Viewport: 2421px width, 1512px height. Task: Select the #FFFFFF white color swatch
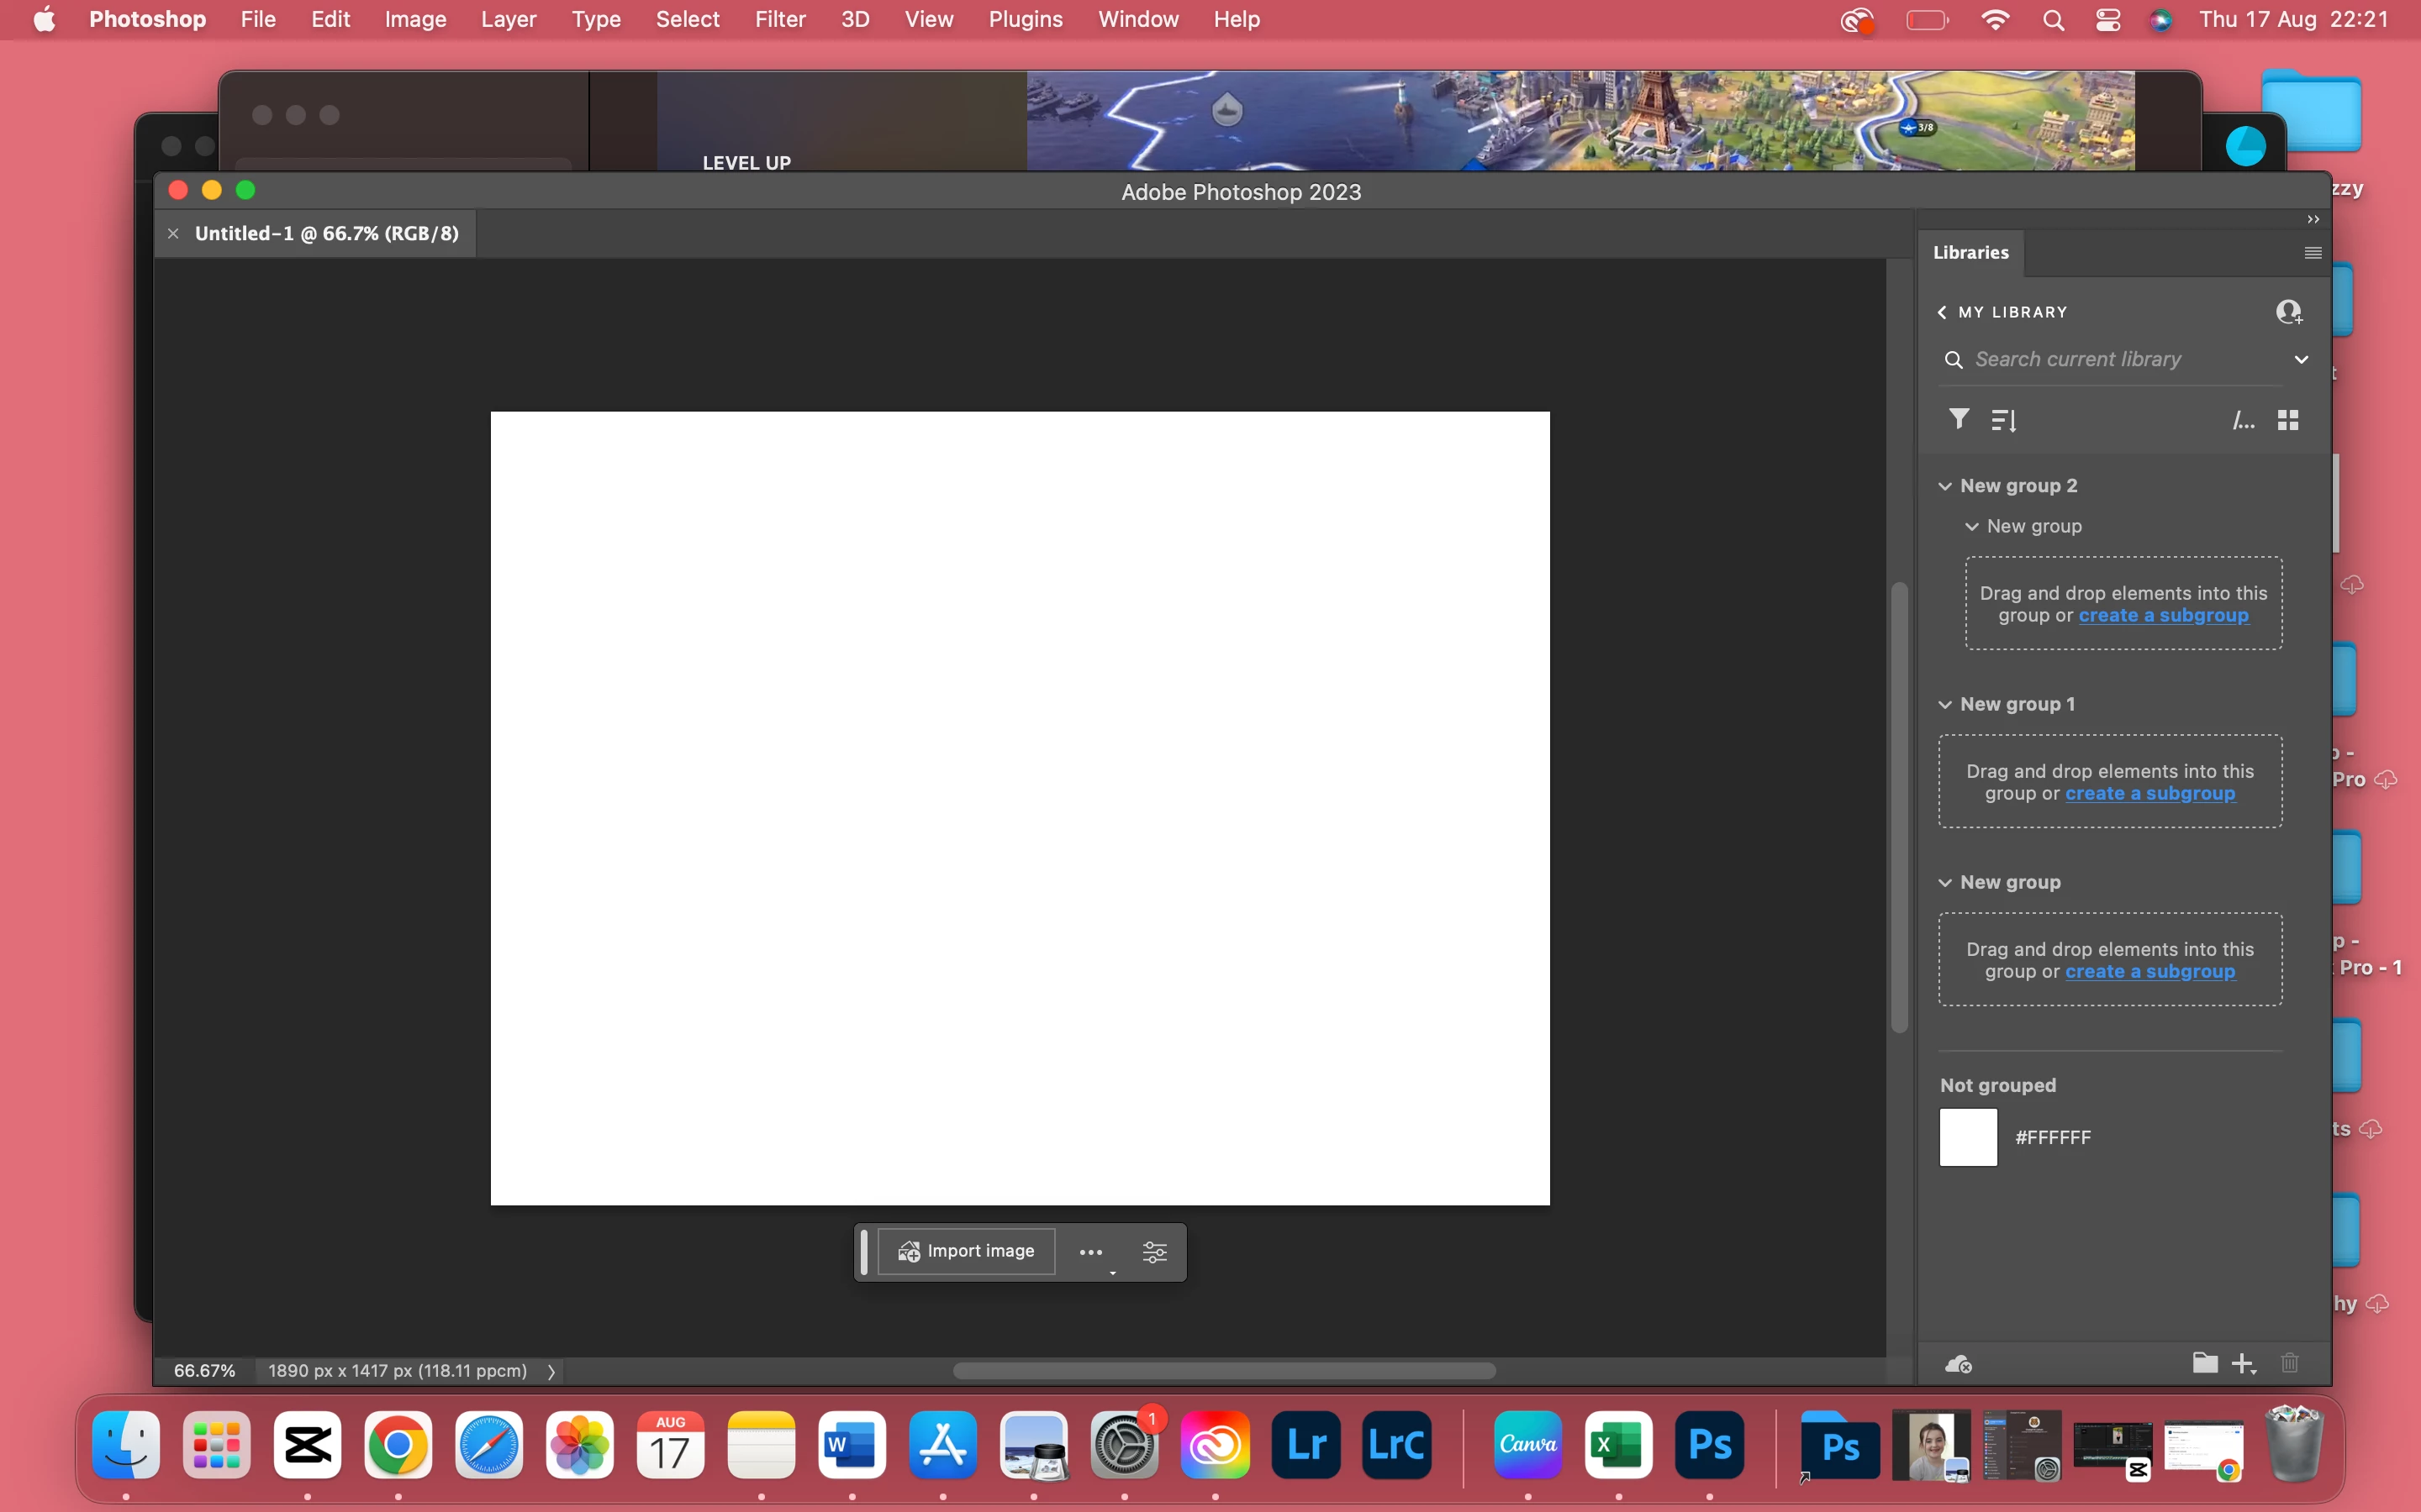[1968, 1137]
